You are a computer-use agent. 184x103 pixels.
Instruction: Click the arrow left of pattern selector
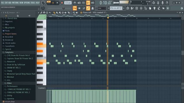[108, 8]
